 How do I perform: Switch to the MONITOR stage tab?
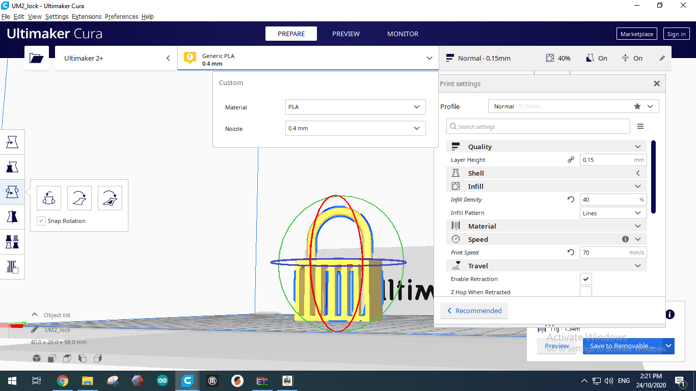click(403, 34)
